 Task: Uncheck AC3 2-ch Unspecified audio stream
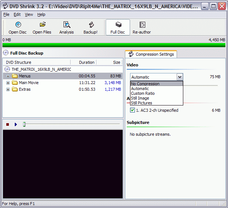pos(133,110)
